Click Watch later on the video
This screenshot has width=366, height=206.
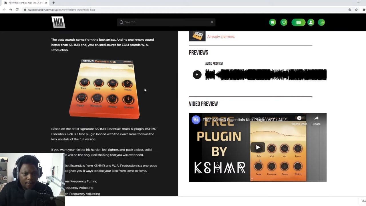click(x=299, y=120)
